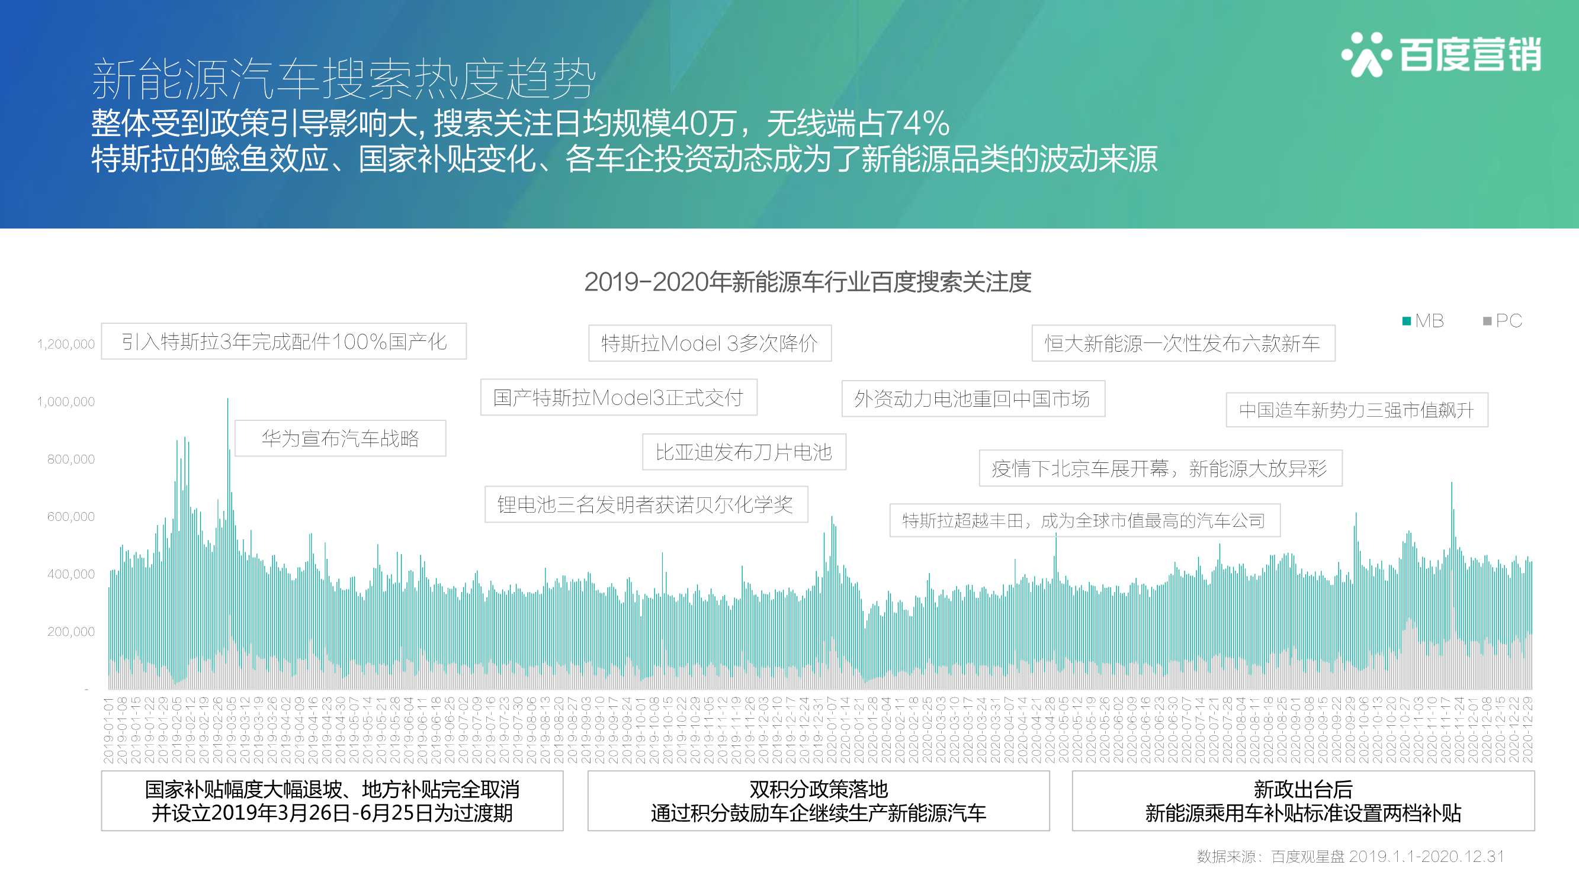Click the MB legend label

(x=1429, y=320)
